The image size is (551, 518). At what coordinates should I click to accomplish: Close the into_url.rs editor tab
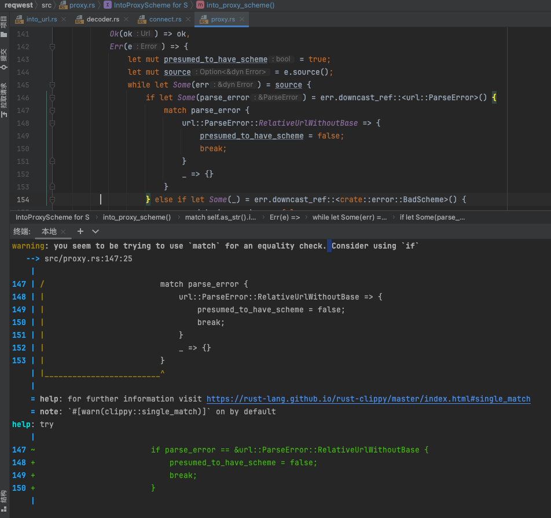(x=64, y=20)
